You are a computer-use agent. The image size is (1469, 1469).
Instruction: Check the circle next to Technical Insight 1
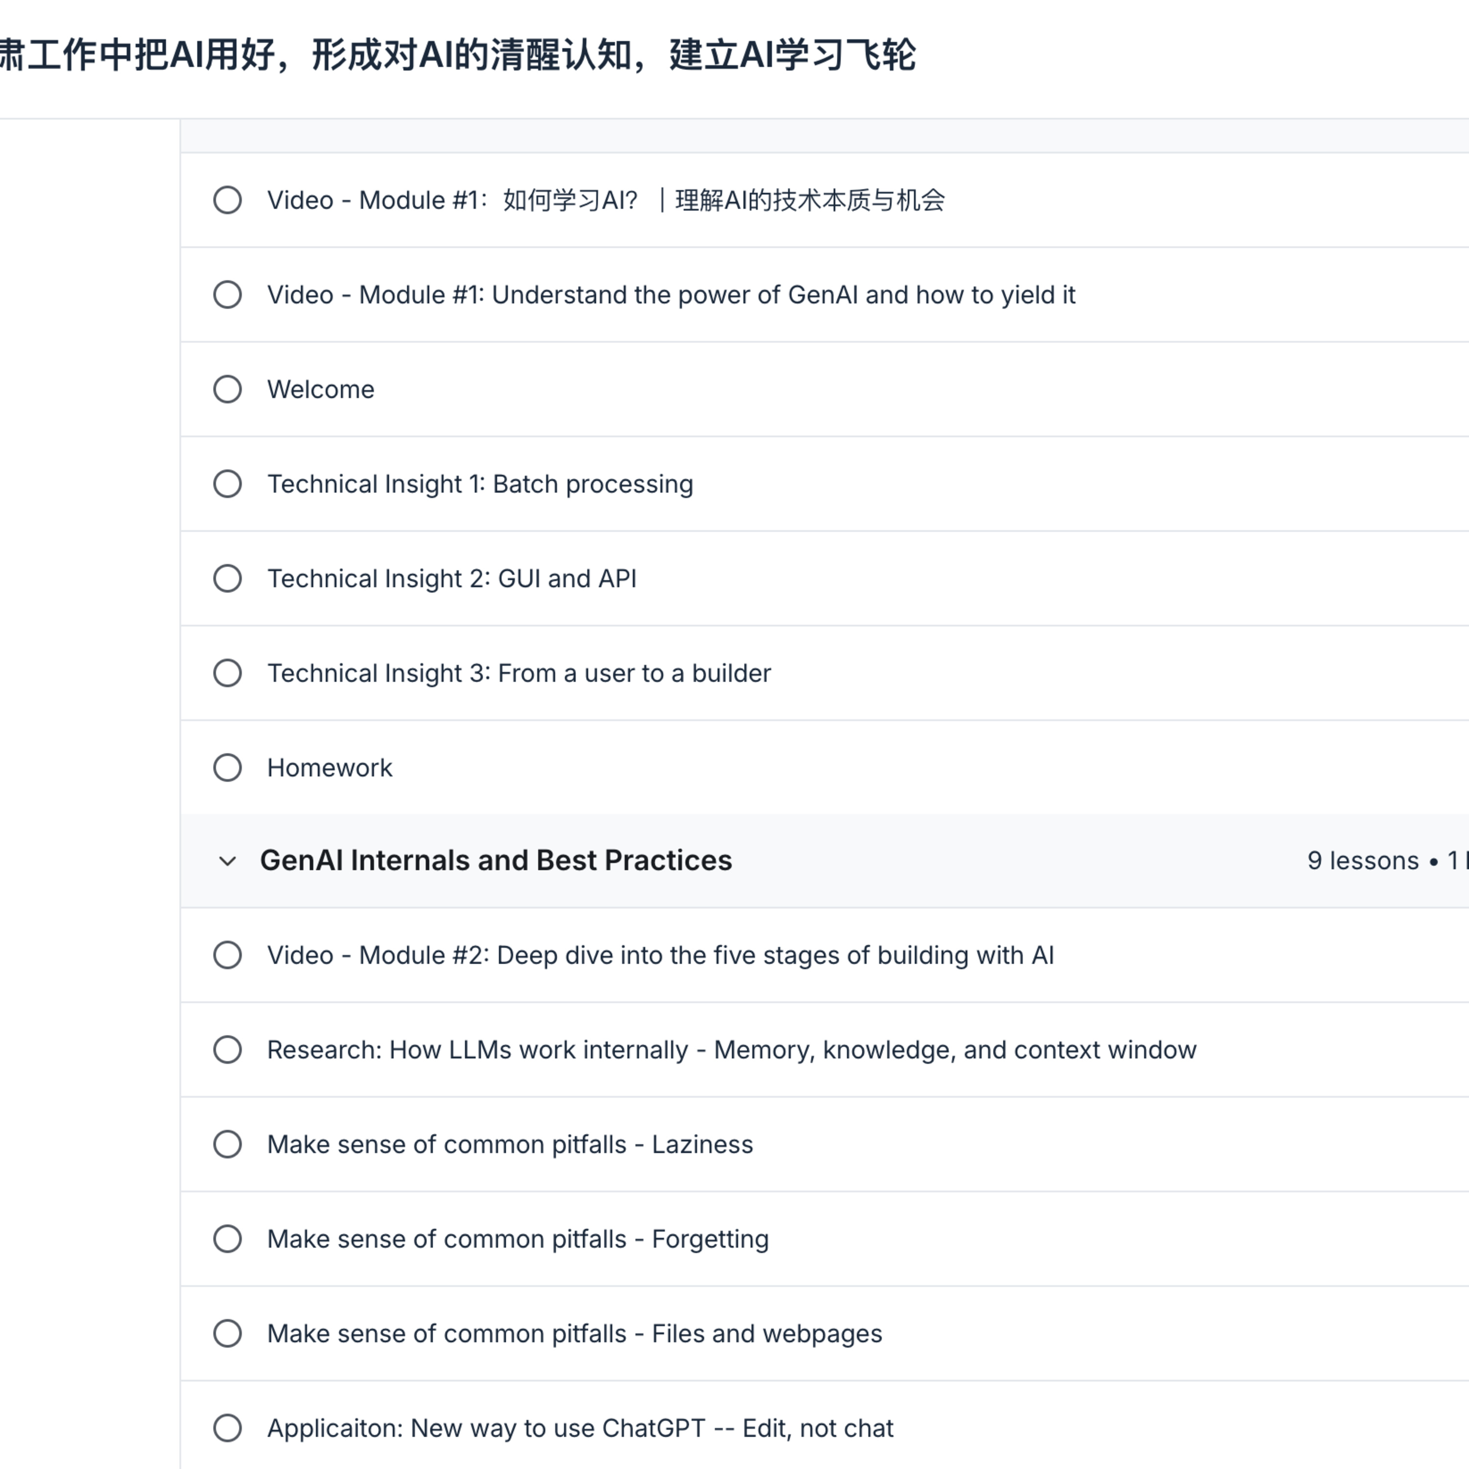click(x=227, y=484)
